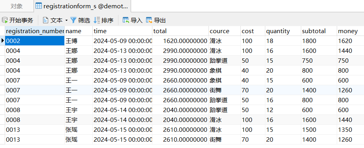
Task: Click the total cell 1620.00000000
Action: [x=180, y=41]
